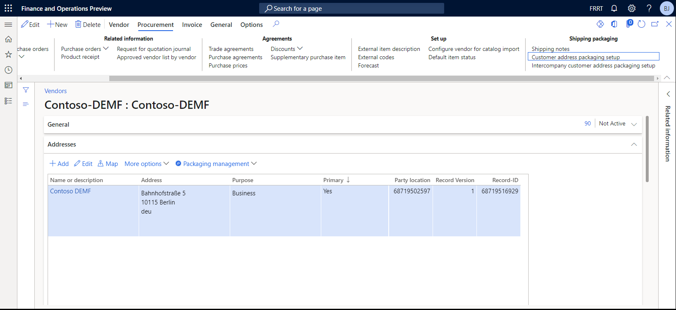The height and width of the screenshot is (310, 676).
Task: Edit the selected address
Action: (83, 164)
